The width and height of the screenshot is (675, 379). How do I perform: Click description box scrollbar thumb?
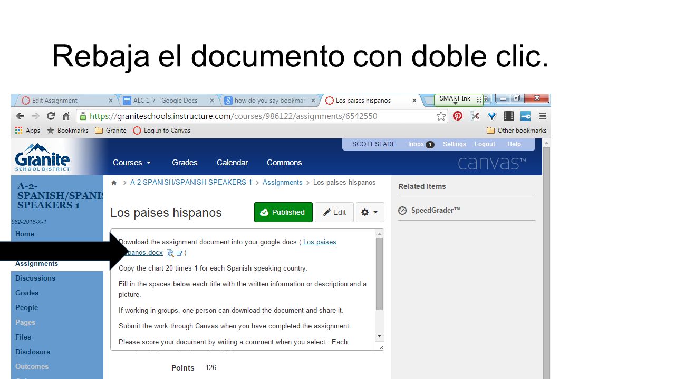379,274
